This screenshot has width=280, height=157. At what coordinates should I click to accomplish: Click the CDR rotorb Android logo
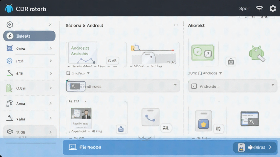(x=9, y=8)
